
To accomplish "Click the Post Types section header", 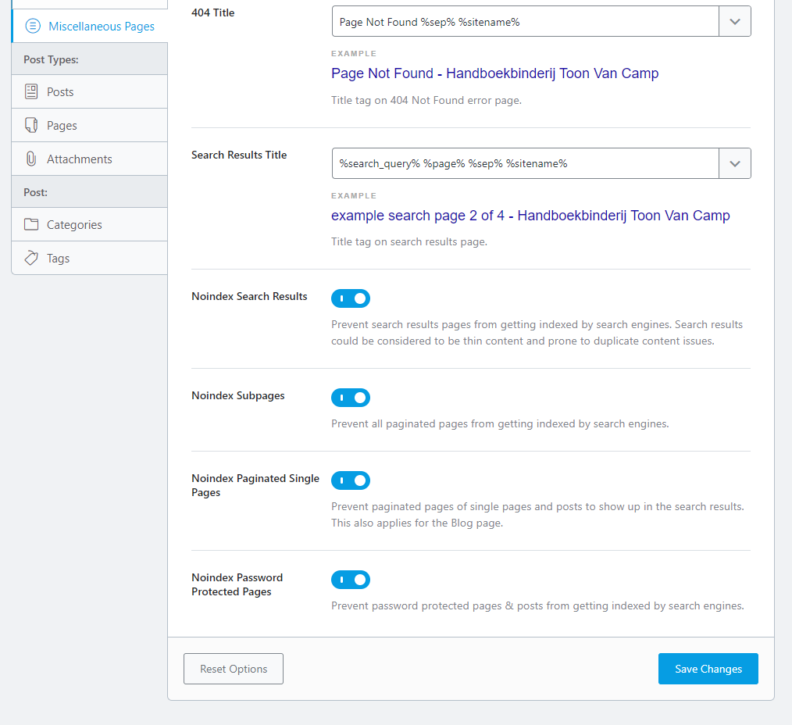I will pos(89,59).
